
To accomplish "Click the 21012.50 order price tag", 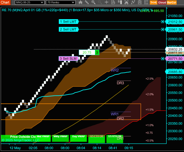I will tap(175, 22).
